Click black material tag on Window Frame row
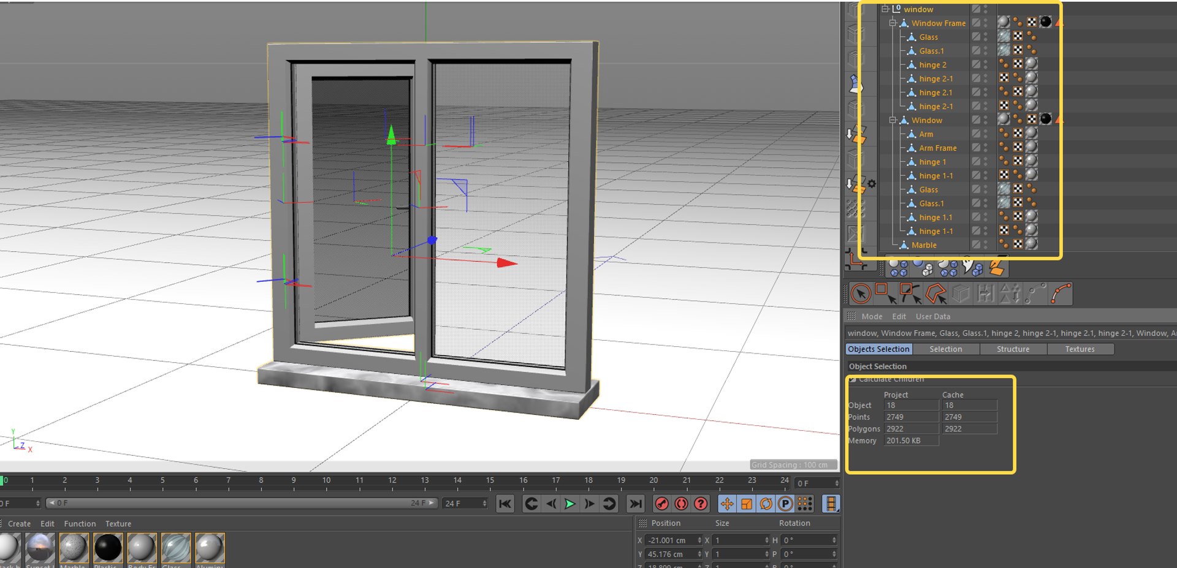Viewport: 1177px width, 568px height. [x=1046, y=22]
